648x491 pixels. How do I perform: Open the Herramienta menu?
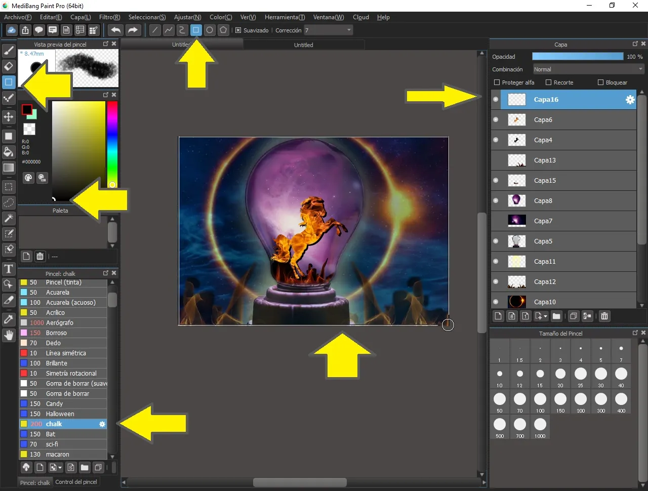point(285,17)
